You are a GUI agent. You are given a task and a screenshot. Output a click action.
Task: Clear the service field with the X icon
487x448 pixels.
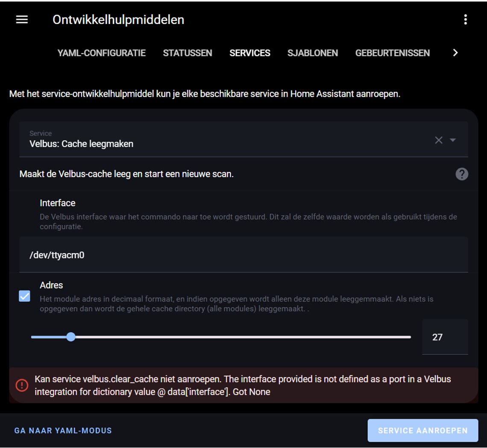point(438,139)
